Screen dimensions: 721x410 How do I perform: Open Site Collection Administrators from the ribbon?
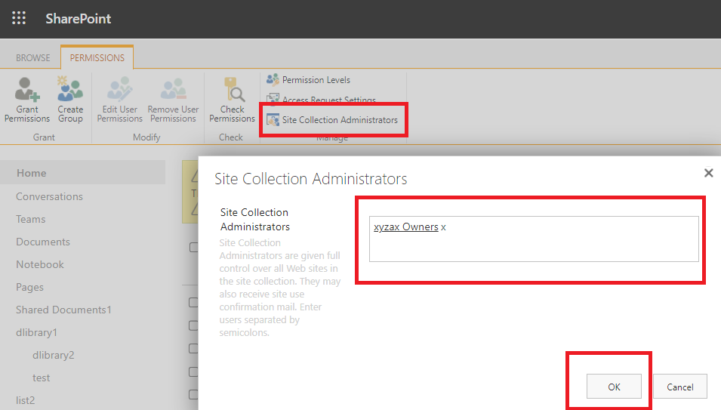point(340,120)
